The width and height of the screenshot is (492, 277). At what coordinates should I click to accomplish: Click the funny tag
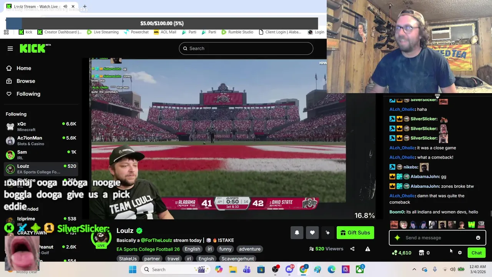[x=225, y=249]
